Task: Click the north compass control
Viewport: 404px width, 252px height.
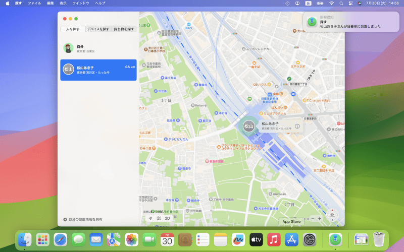Action: click(x=332, y=215)
